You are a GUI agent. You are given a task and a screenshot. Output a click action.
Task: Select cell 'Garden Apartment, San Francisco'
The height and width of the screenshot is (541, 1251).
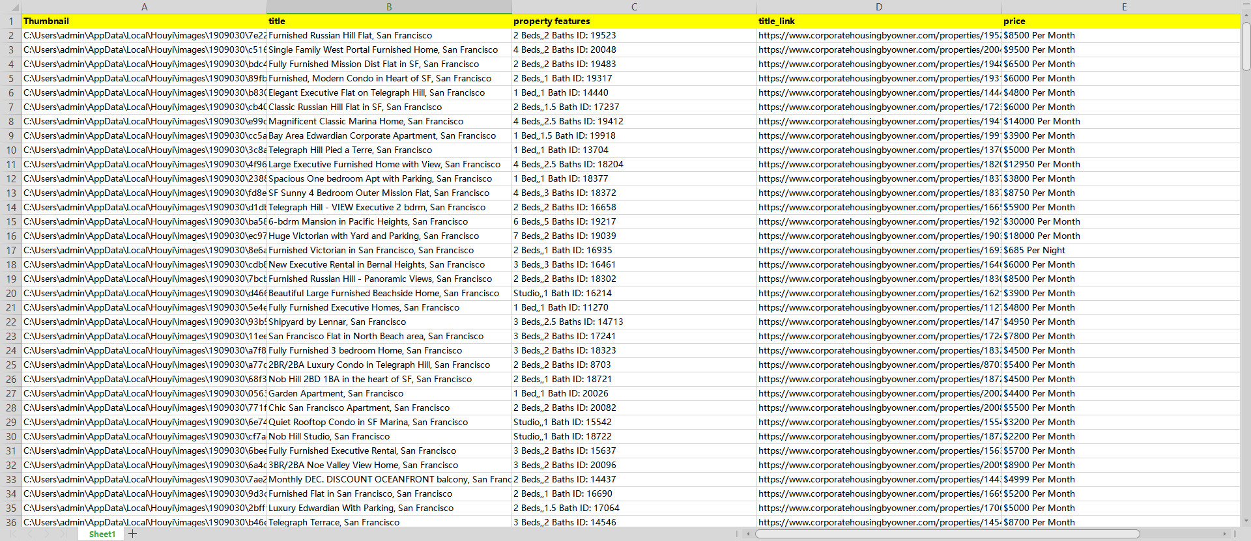pyautogui.click(x=389, y=393)
